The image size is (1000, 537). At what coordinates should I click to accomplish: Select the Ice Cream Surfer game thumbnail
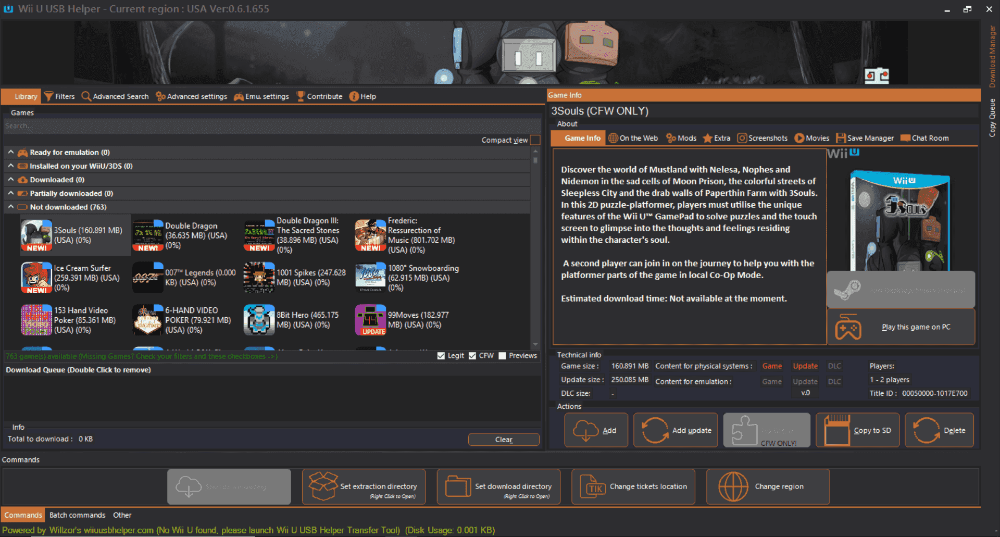36,278
